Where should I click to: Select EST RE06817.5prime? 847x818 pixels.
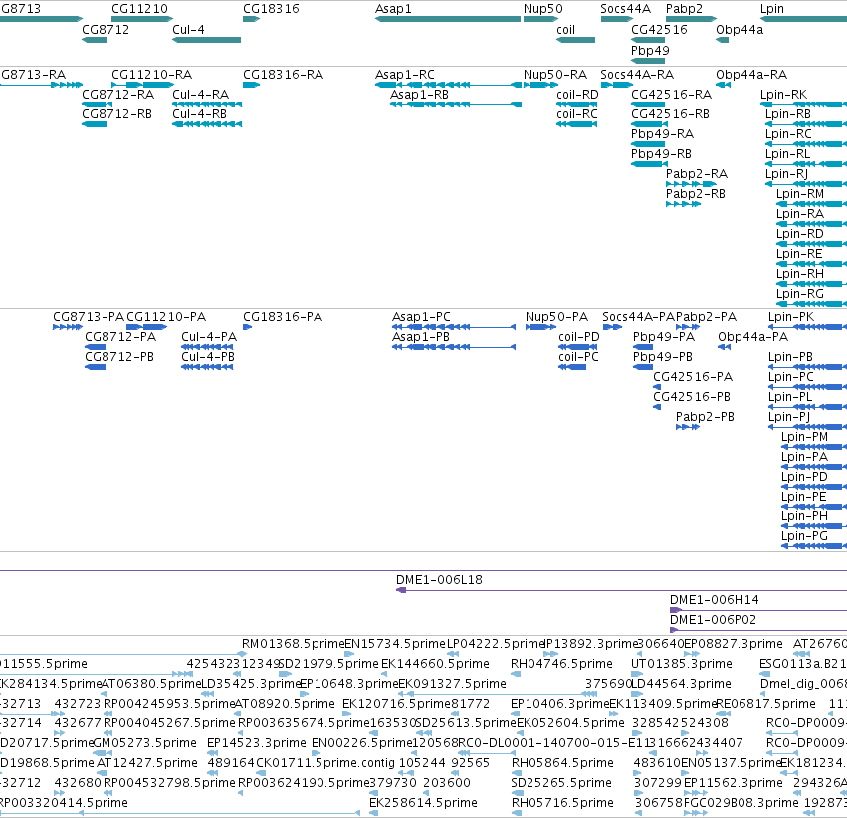point(765,704)
